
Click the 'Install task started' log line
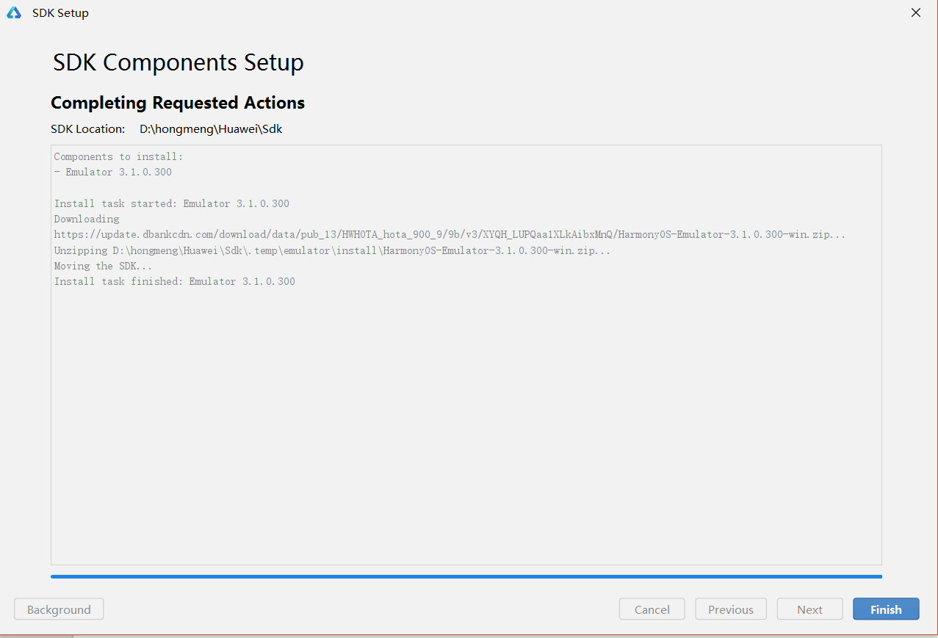point(172,203)
